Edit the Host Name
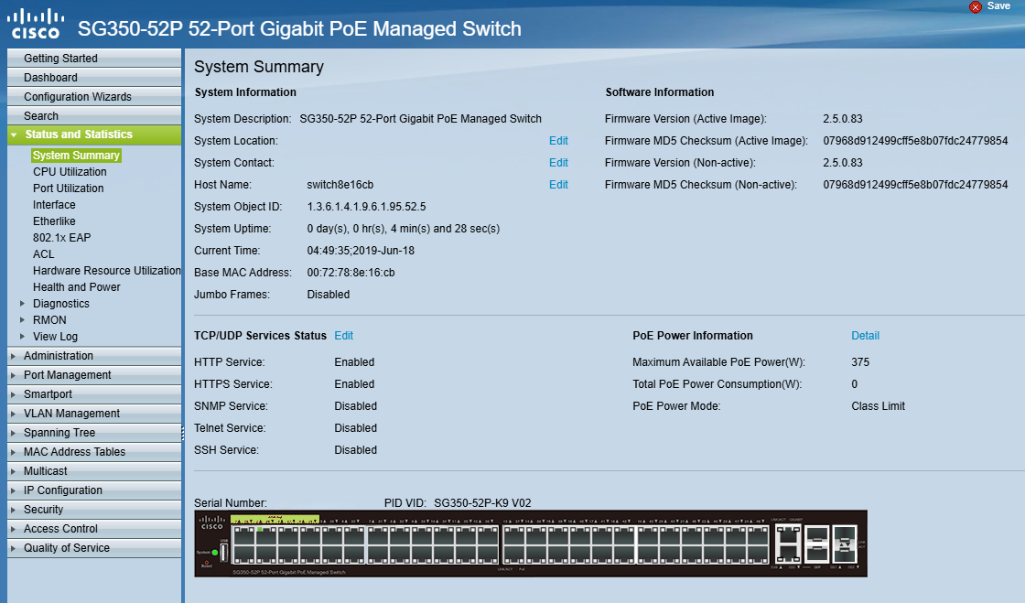The image size is (1025, 603). (558, 185)
